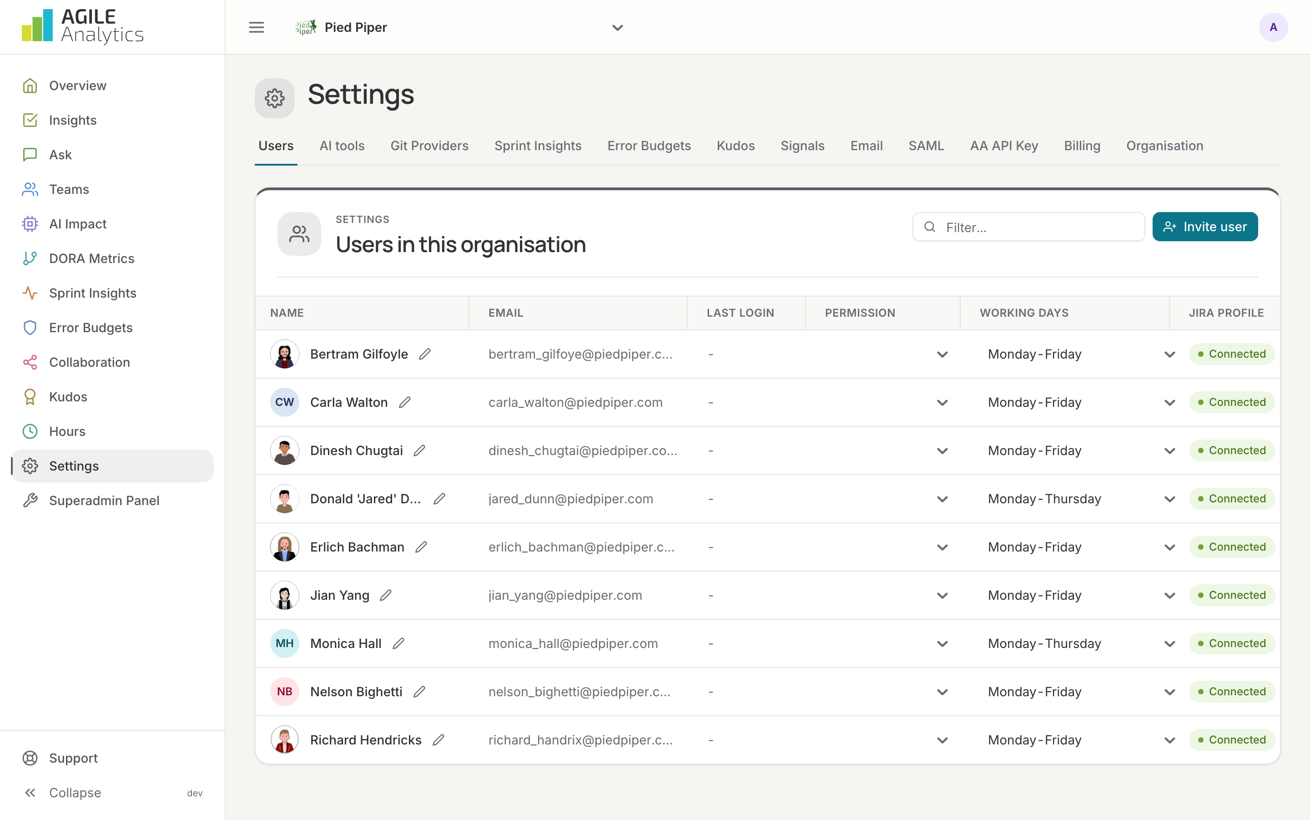Open the SAML settings tab
The image size is (1310, 820).
pos(926,146)
